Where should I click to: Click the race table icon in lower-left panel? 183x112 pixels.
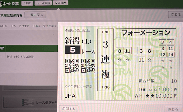(28, 103)
